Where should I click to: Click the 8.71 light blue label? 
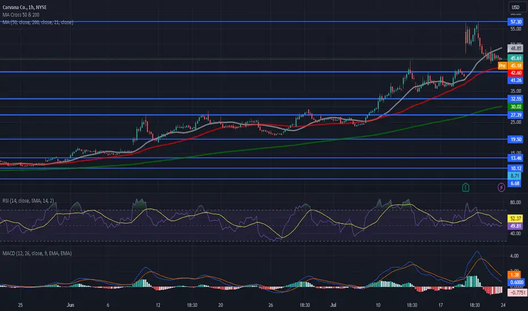[514, 176]
